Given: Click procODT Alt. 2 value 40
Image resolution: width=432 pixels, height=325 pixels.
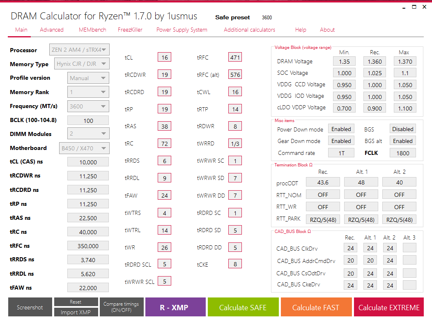Looking at the screenshot, I should pos(399,182).
